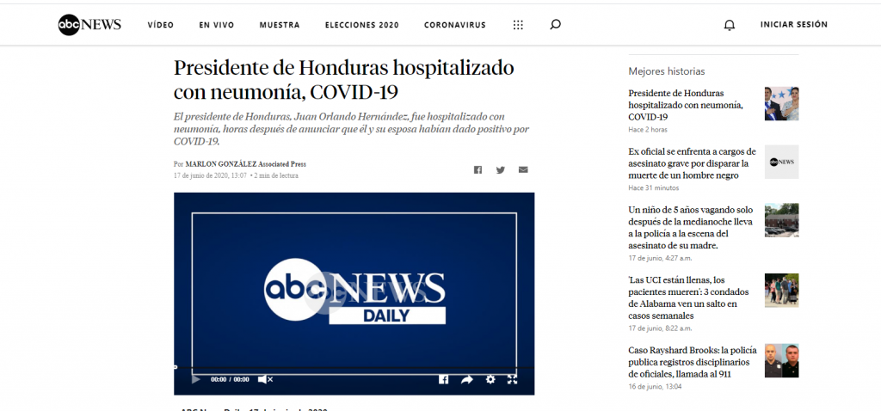Share the article on Twitter
This screenshot has height=411, width=881.
pos(501,169)
